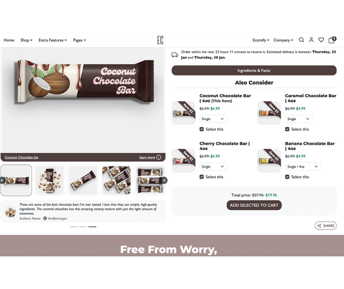
Task: Go to previous thumbnail with left arrow
Action: (2, 180)
